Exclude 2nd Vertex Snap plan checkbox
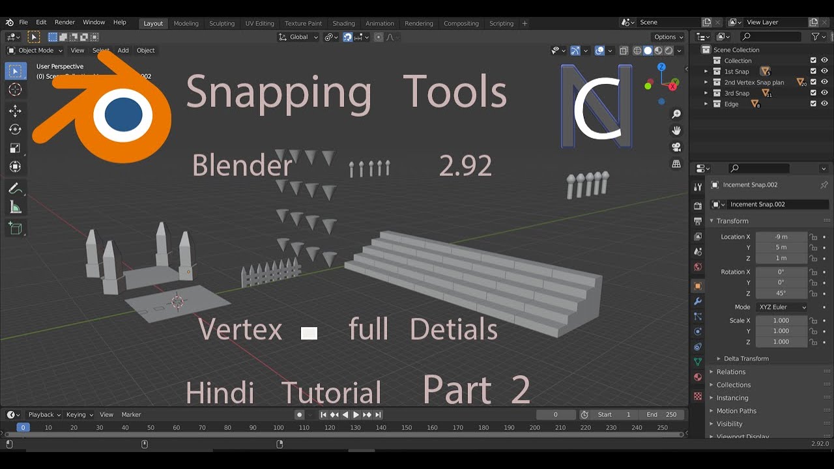This screenshot has height=469, width=834. tap(813, 82)
